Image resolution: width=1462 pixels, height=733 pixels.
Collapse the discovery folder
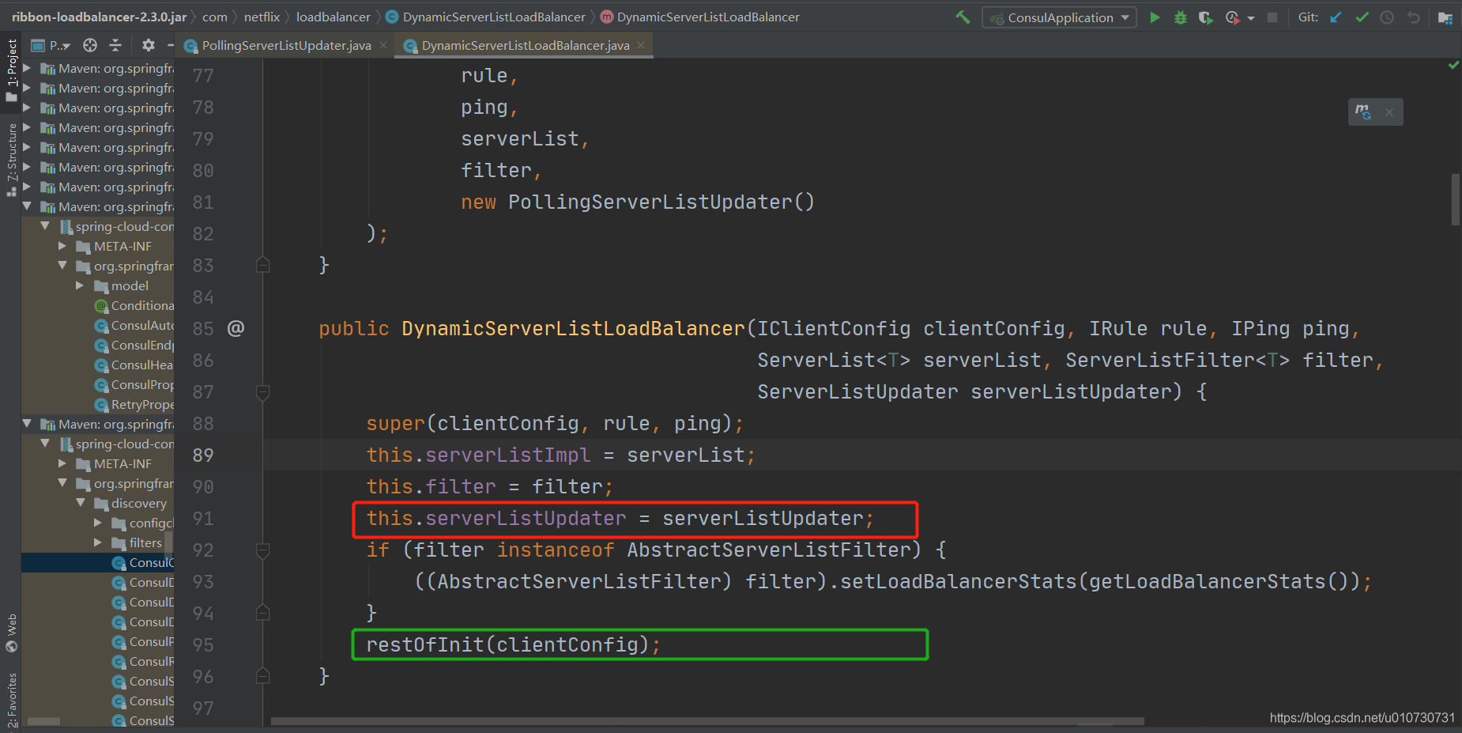[80, 503]
